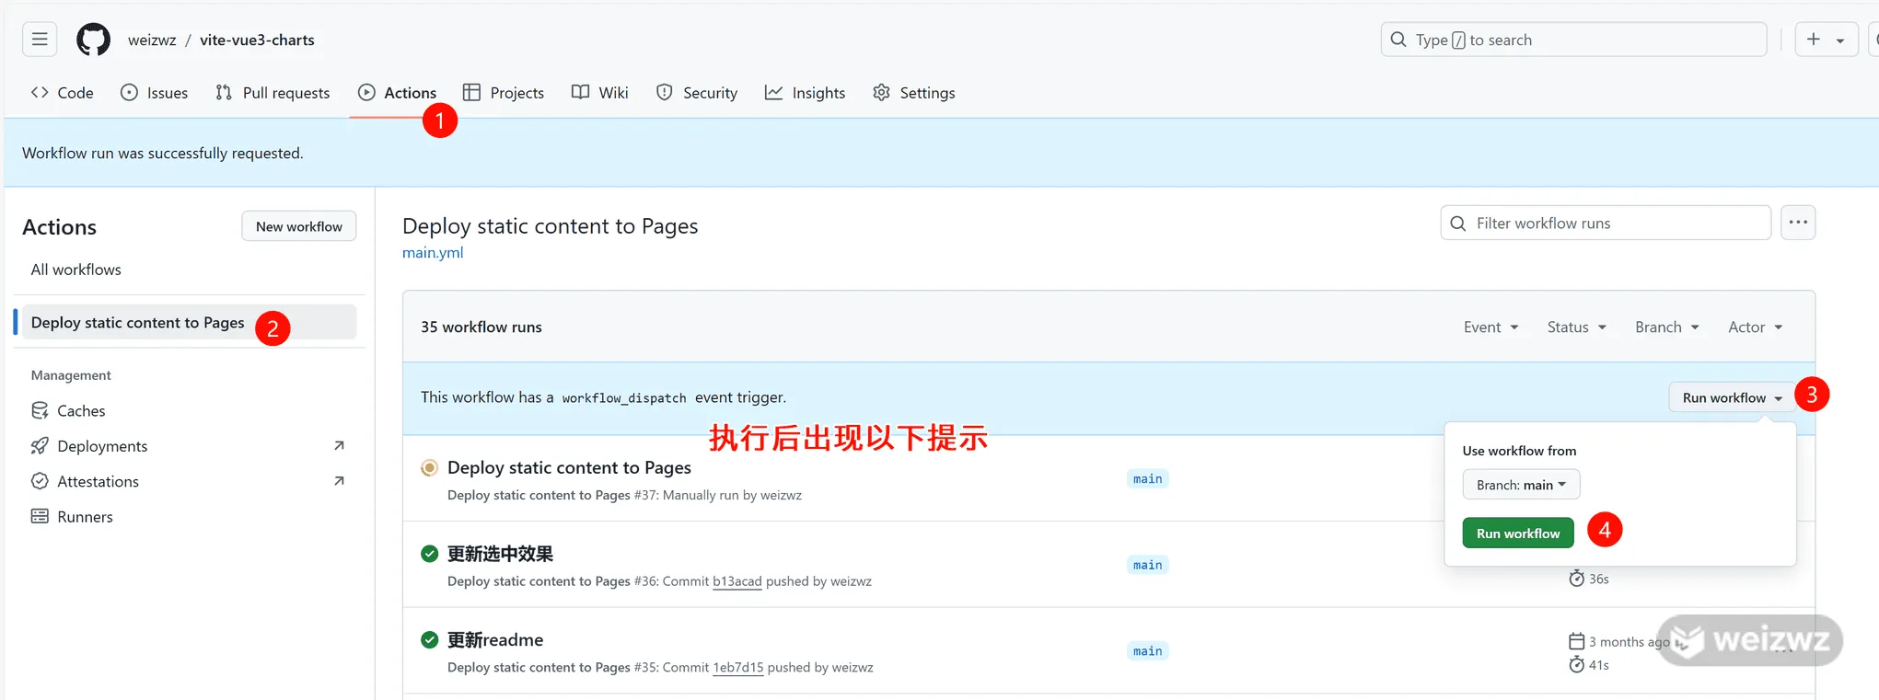
Task: Click search icon in Filter workflow runs
Action: coord(1457,224)
